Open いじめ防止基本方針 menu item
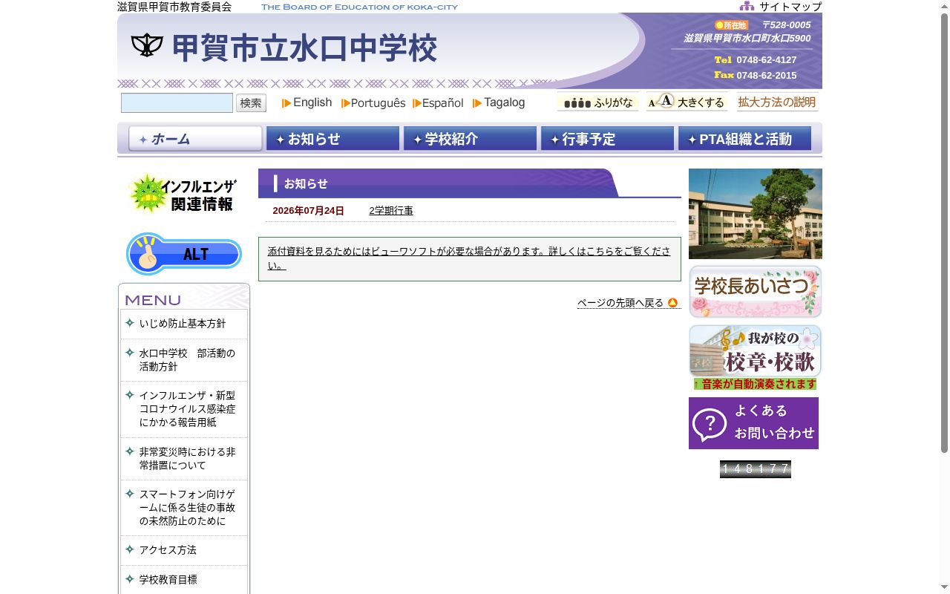The image size is (950, 594). point(183,324)
